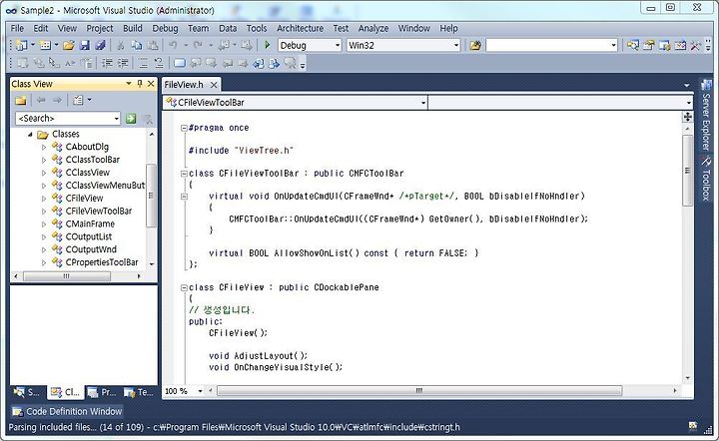This screenshot has width=719, height=441.
Task: Open the 100 % zoom dropdown
Action: [200, 391]
